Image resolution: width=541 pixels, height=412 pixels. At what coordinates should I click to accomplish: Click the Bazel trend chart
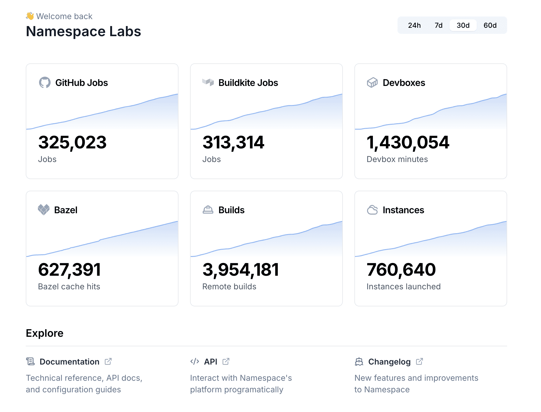click(102, 239)
